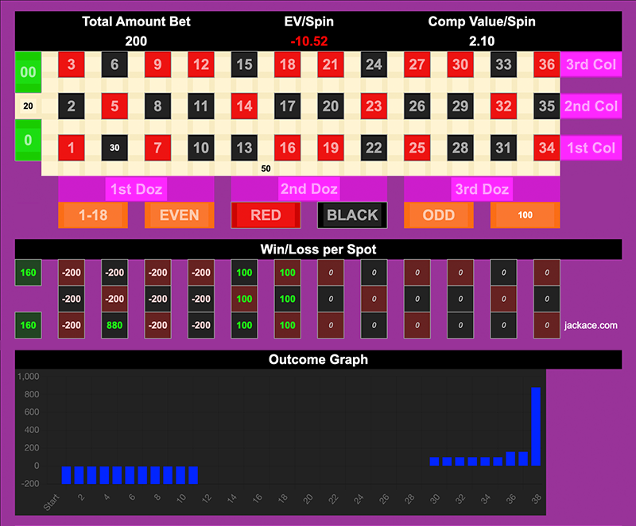Image resolution: width=636 pixels, height=526 pixels.
Task: Click the green 00 pocket
Action: [28, 72]
